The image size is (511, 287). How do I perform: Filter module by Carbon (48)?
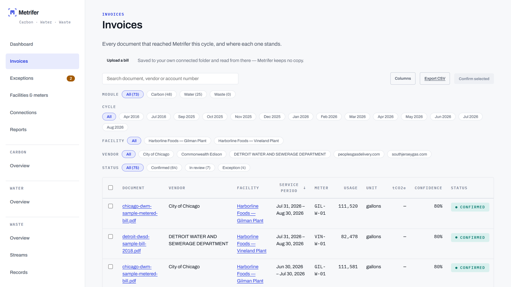point(161,94)
